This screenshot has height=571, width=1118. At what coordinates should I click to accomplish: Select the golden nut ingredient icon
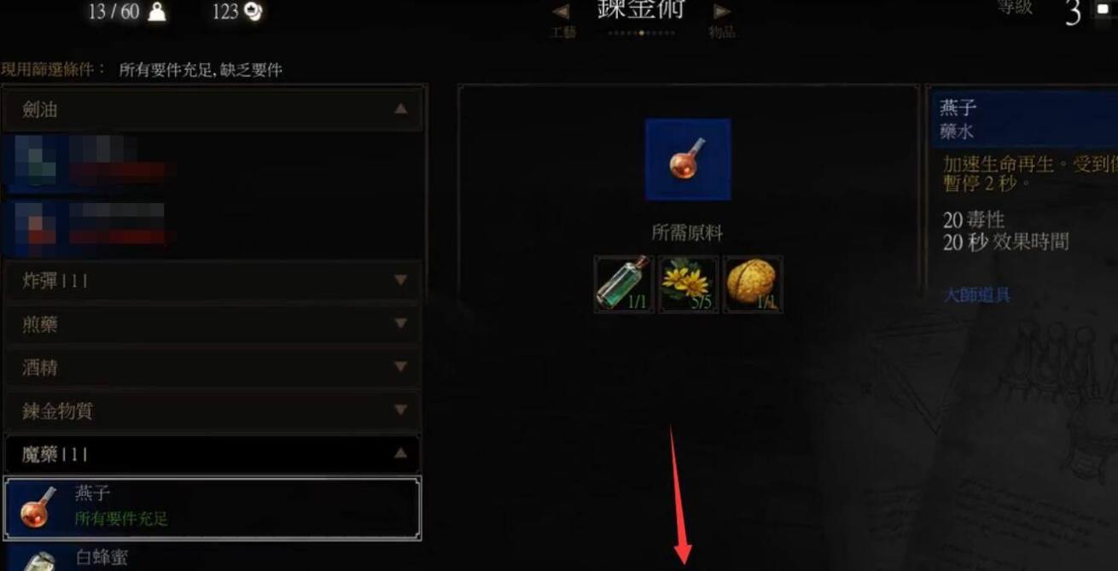tap(753, 284)
